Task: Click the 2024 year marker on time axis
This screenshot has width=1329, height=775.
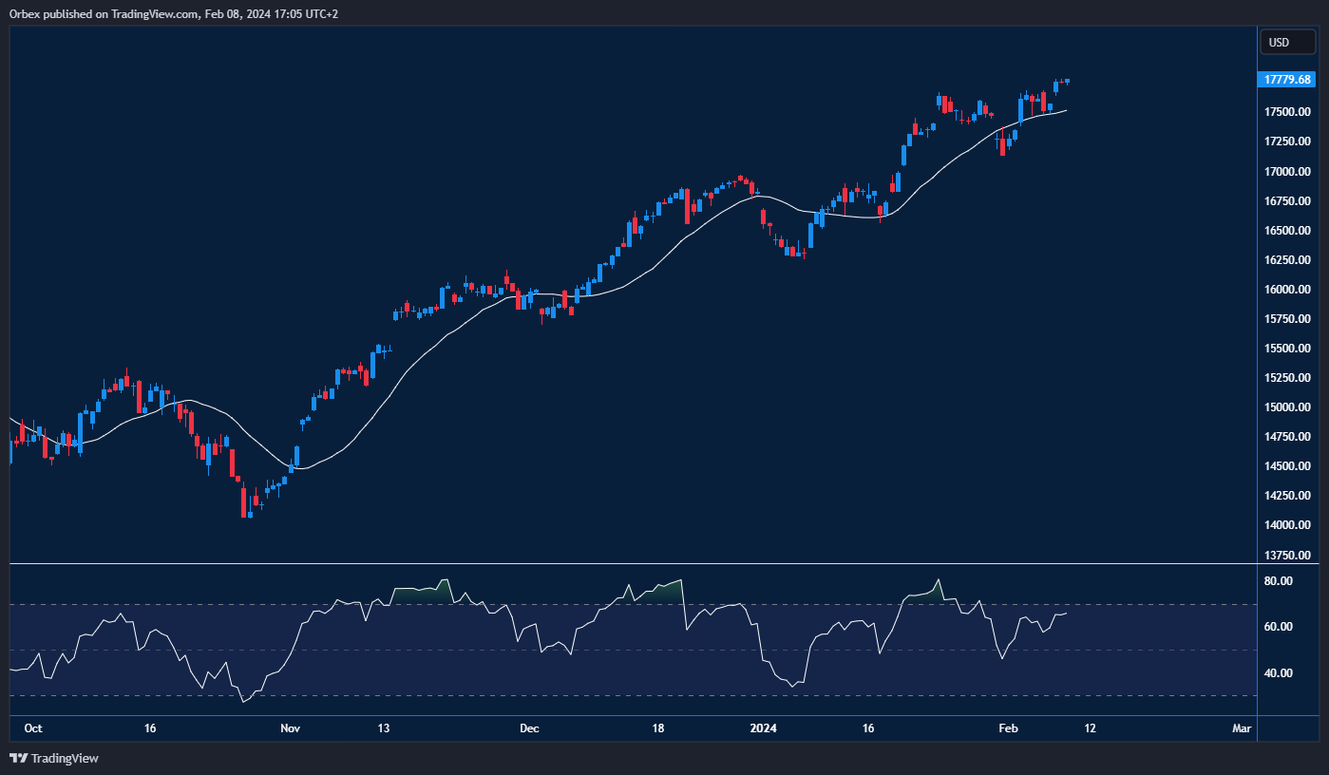Action: pos(763,728)
